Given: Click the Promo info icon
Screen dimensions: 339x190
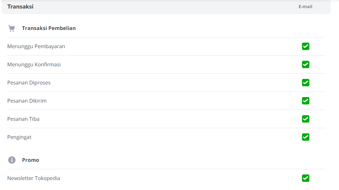Looking at the screenshot, I should click(x=12, y=160).
